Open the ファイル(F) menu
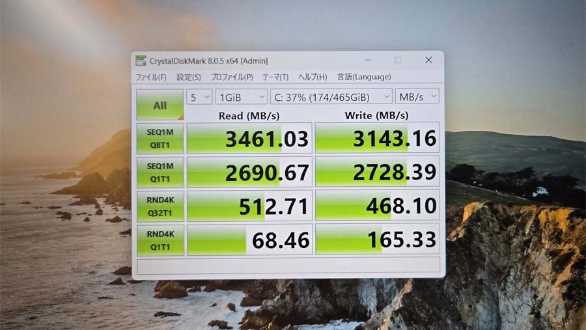586x330 pixels. pos(151,77)
